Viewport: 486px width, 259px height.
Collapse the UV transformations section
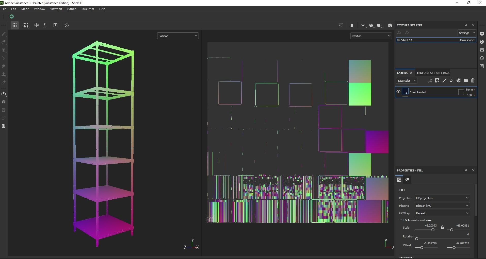coord(401,220)
